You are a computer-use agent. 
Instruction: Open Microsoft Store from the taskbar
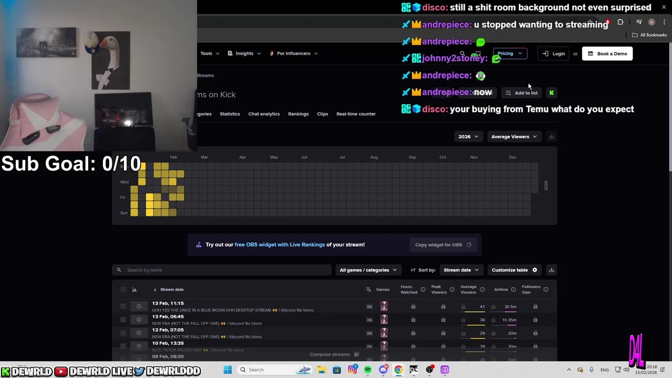(x=337, y=370)
